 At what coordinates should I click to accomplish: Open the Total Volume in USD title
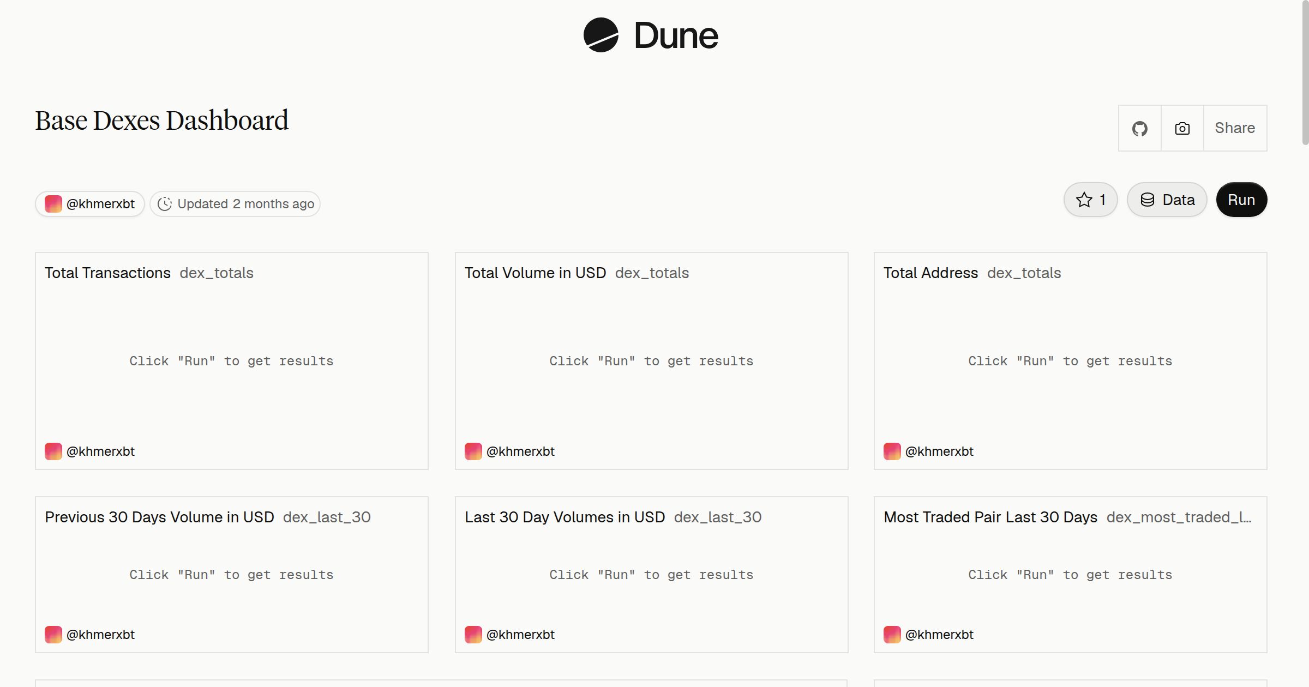coord(535,273)
